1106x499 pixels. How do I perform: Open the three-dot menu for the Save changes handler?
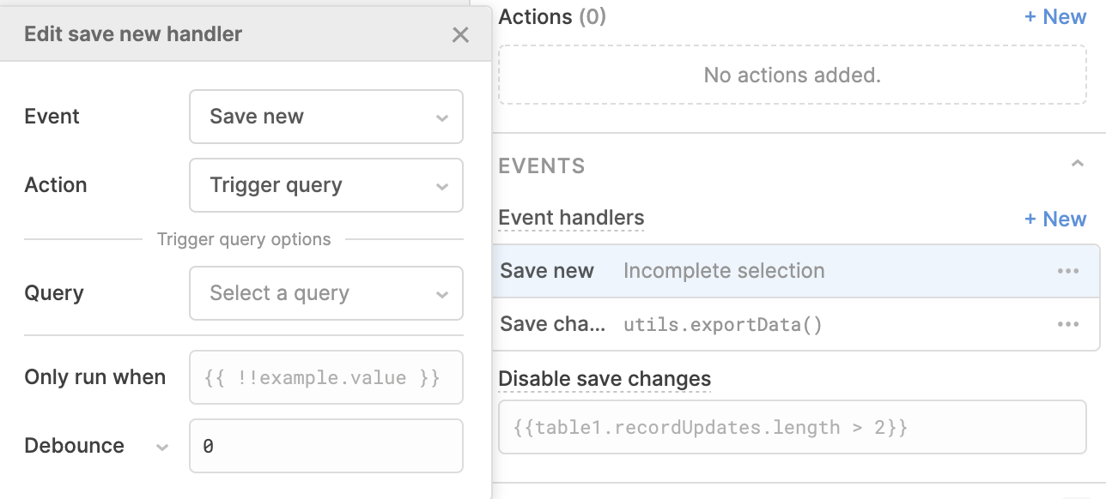coord(1068,324)
